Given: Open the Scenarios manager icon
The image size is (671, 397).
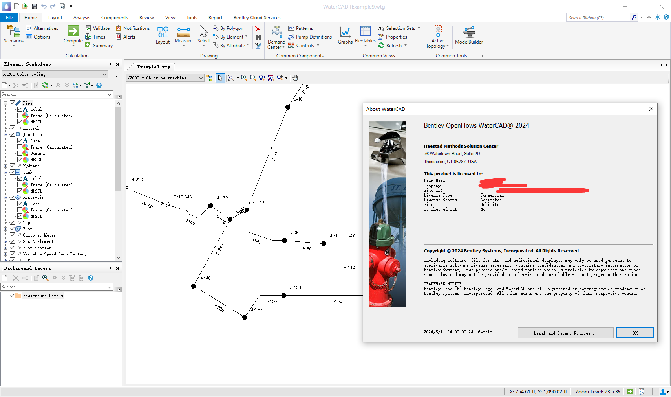Looking at the screenshot, I should click(13, 31).
